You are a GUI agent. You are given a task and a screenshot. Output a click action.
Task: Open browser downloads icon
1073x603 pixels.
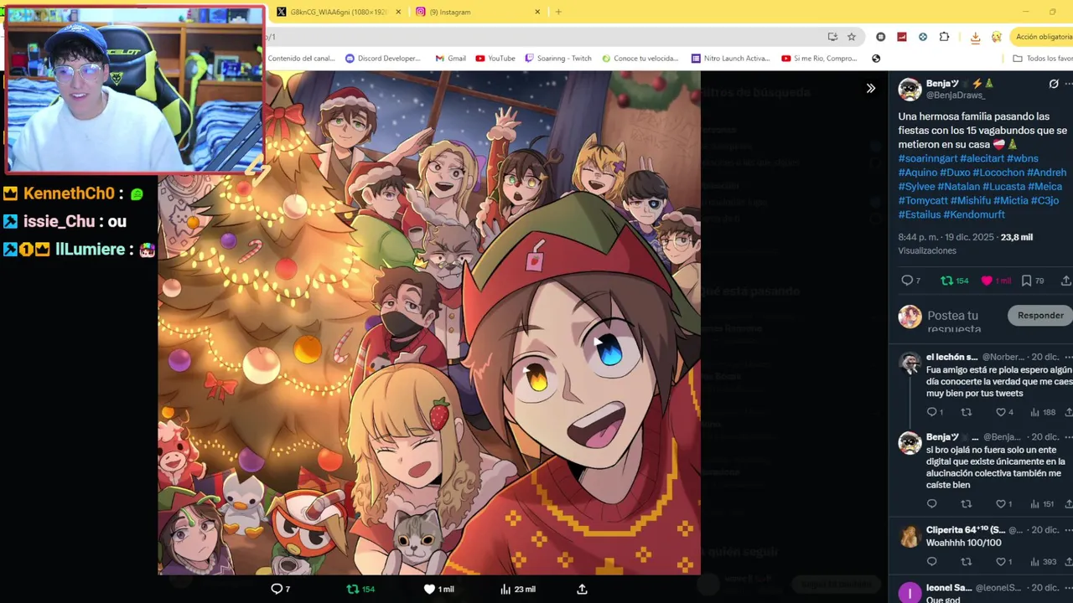tap(975, 37)
